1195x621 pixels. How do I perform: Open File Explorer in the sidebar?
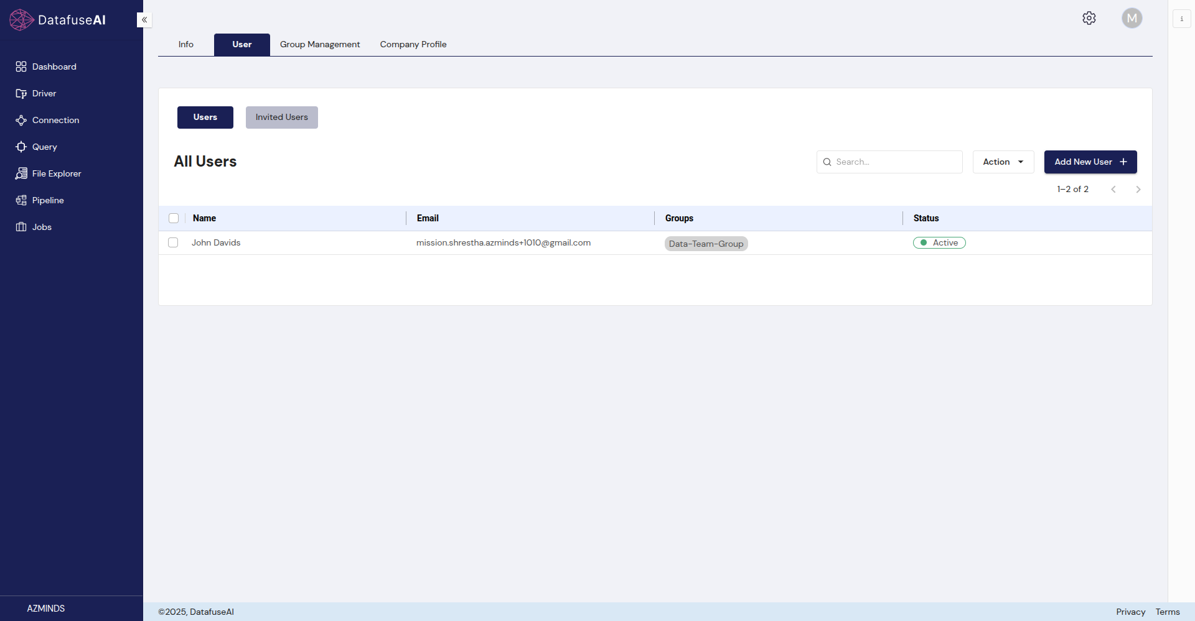point(57,173)
